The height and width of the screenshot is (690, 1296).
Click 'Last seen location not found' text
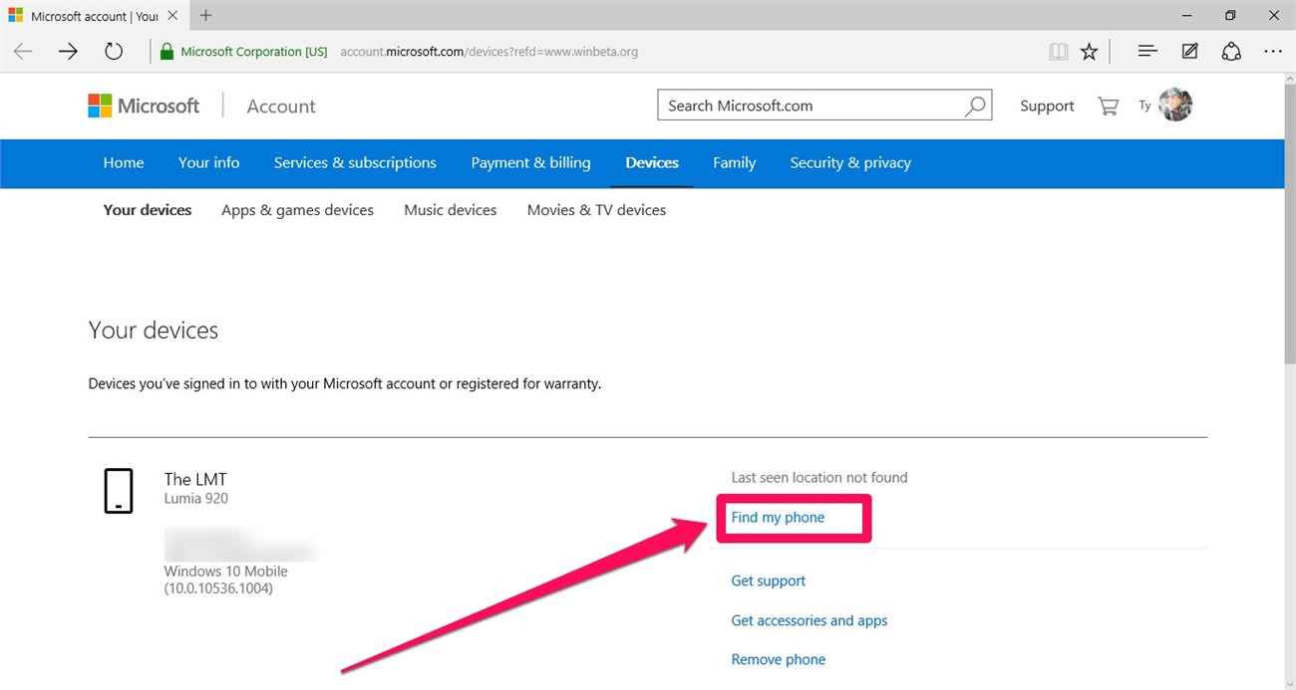819,478
